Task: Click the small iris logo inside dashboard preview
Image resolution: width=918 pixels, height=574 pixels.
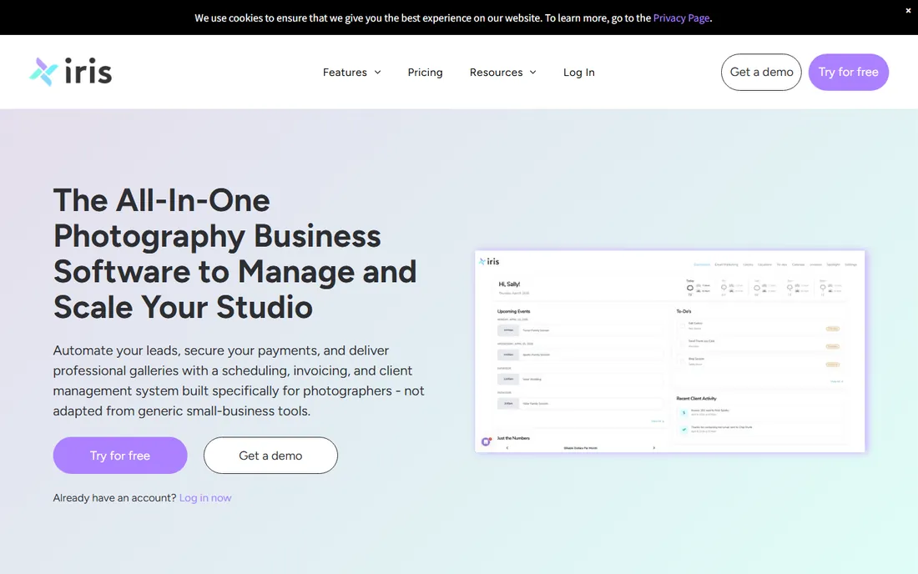Action: coord(489,261)
